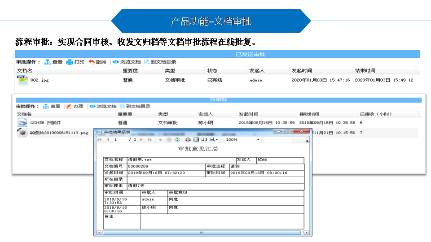Open the toolbar overflow arrow at report toolbar end

pos(307,141)
